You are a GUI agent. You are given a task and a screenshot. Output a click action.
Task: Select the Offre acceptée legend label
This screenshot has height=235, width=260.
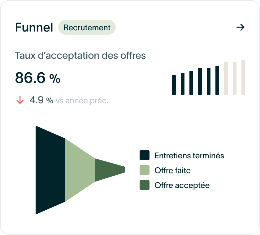click(x=182, y=185)
